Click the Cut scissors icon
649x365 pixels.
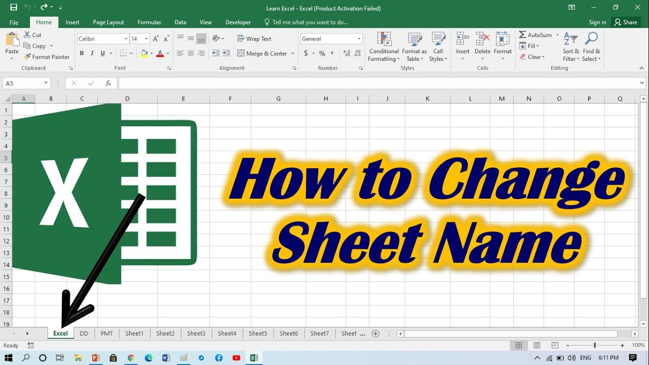click(x=27, y=35)
